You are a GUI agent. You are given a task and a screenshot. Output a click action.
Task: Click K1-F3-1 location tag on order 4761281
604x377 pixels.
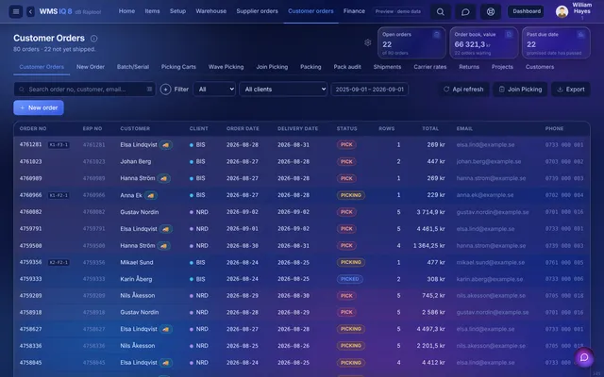59,145
